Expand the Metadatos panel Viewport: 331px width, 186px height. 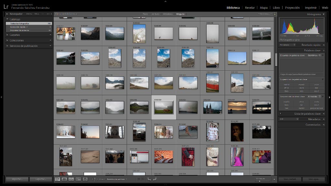[x=324, y=119]
